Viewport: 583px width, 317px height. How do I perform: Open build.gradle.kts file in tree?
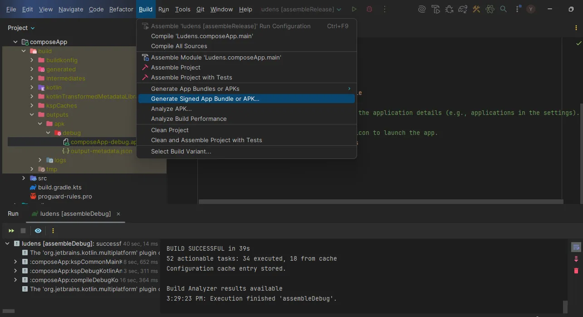tap(59, 187)
